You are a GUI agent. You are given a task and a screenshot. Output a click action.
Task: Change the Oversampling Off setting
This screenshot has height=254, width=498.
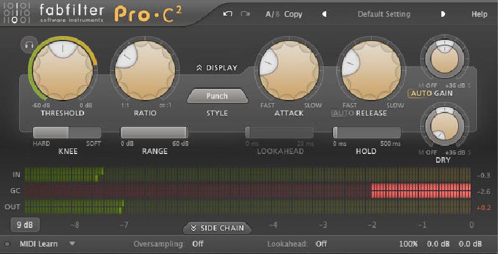click(x=198, y=244)
